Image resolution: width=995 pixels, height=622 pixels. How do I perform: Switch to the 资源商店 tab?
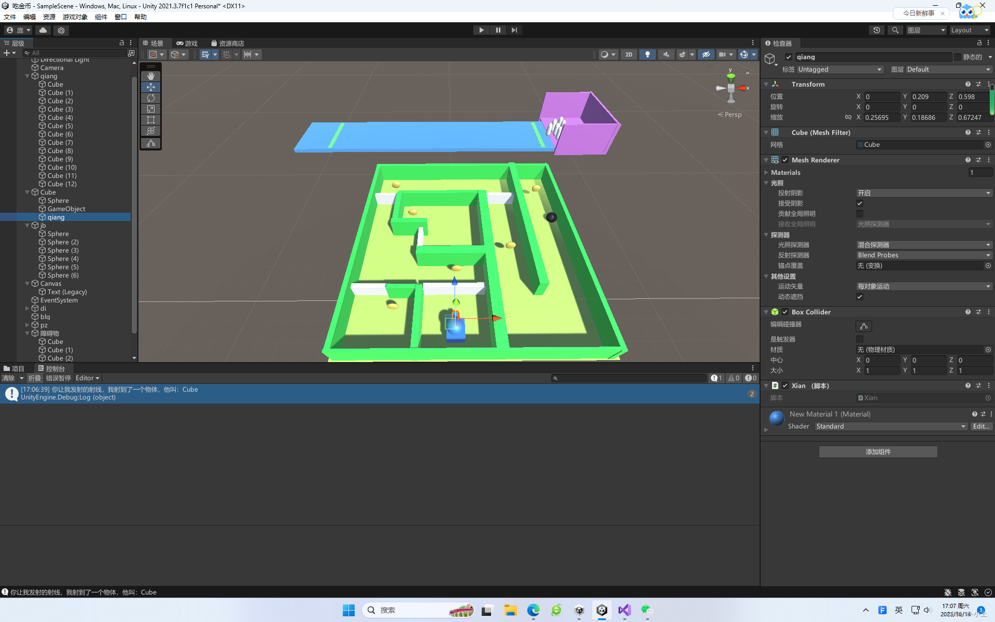tap(228, 44)
